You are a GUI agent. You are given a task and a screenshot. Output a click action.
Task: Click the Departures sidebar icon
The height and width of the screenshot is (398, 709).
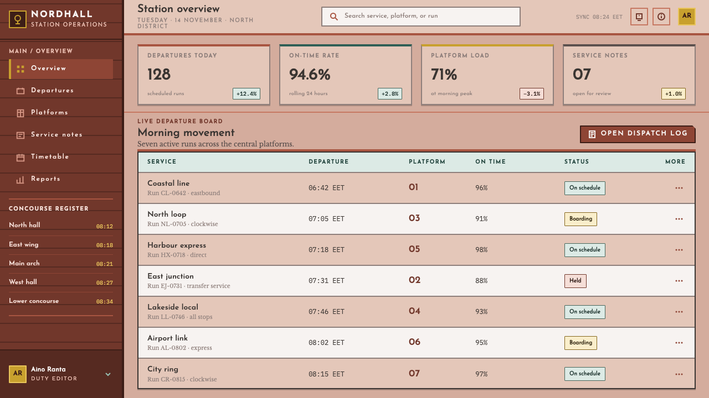(x=20, y=91)
